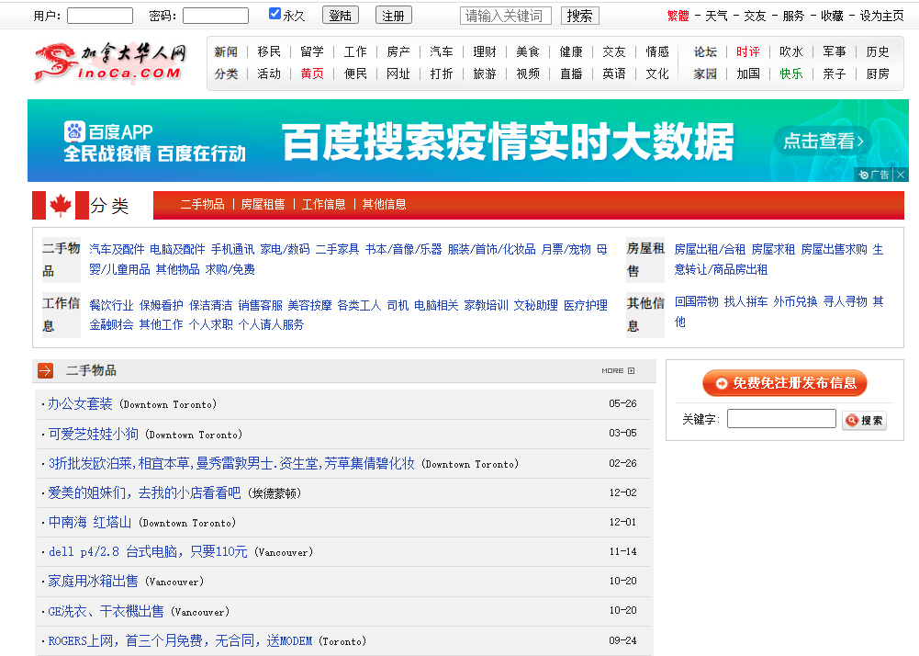Click the orange arrow icon beside 二手物品
919x656 pixels.
point(46,371)
